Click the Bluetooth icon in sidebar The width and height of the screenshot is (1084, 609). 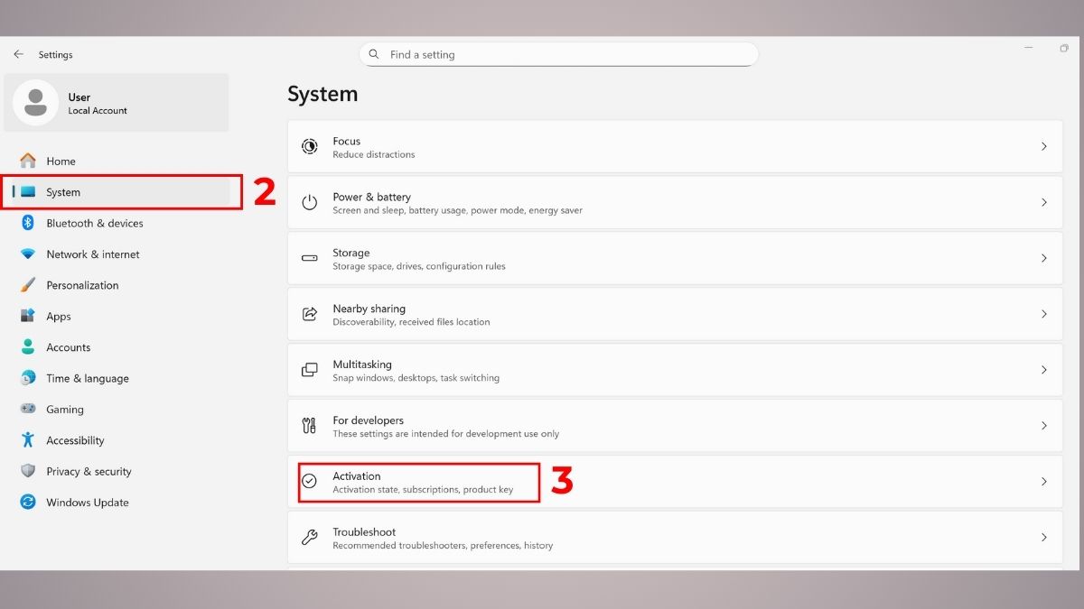(x=28, y=223)
